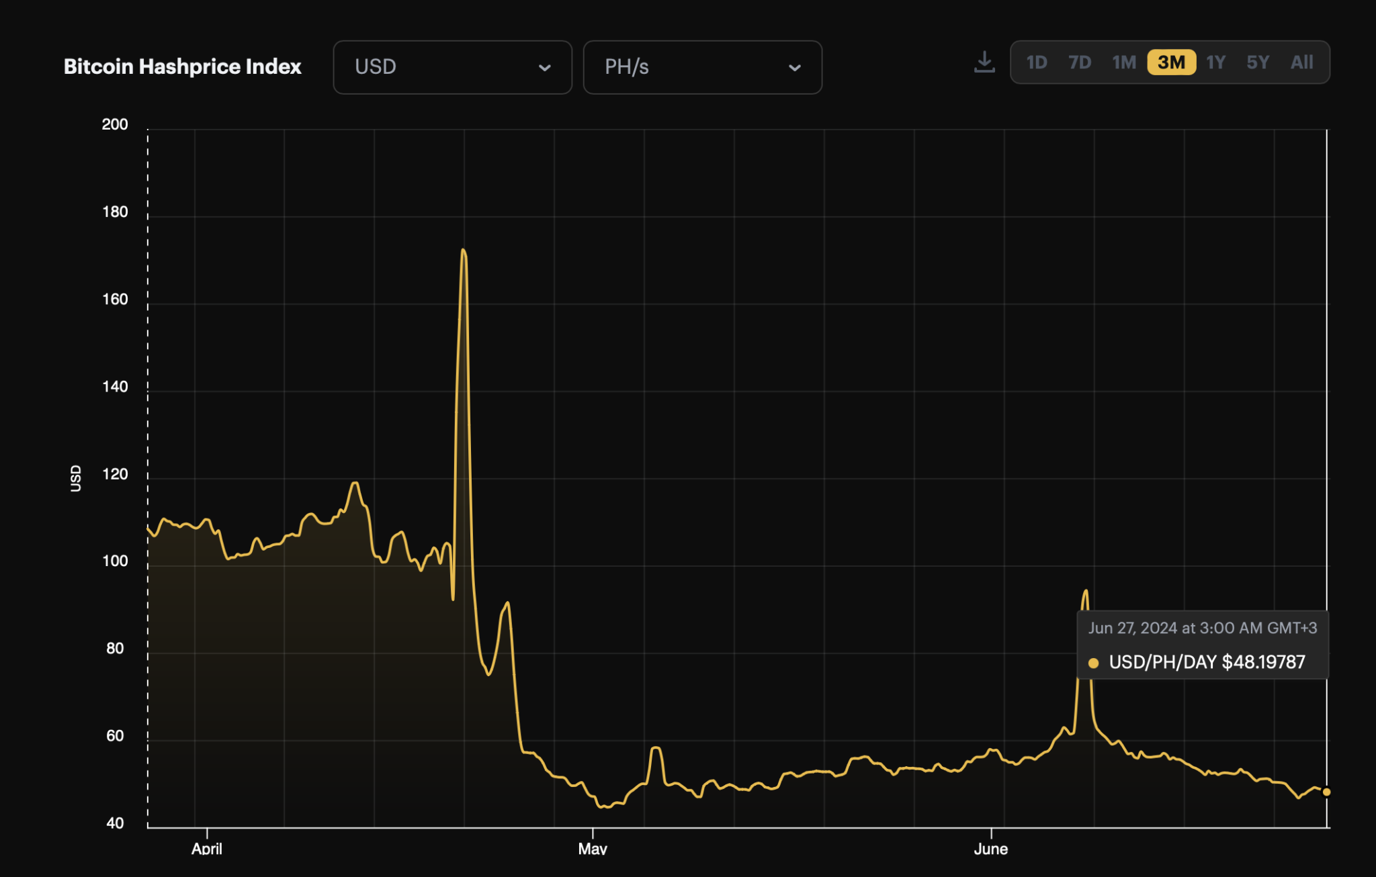Image resolution: width=1376 pixels, height=877 pixels.
Task: Click the chevron arrow in USD selector
Action: pos(545,68)
